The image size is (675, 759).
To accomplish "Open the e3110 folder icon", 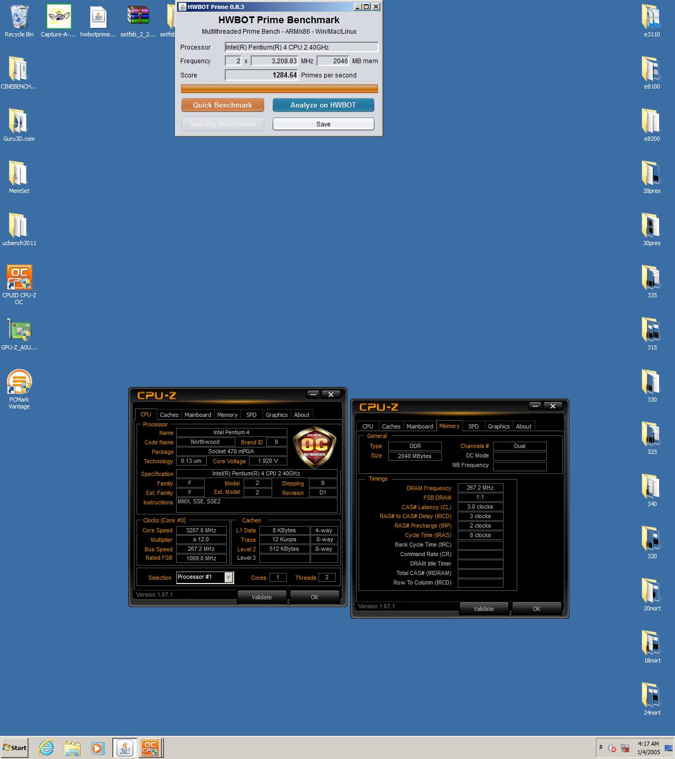I will (x=652, y=21).
